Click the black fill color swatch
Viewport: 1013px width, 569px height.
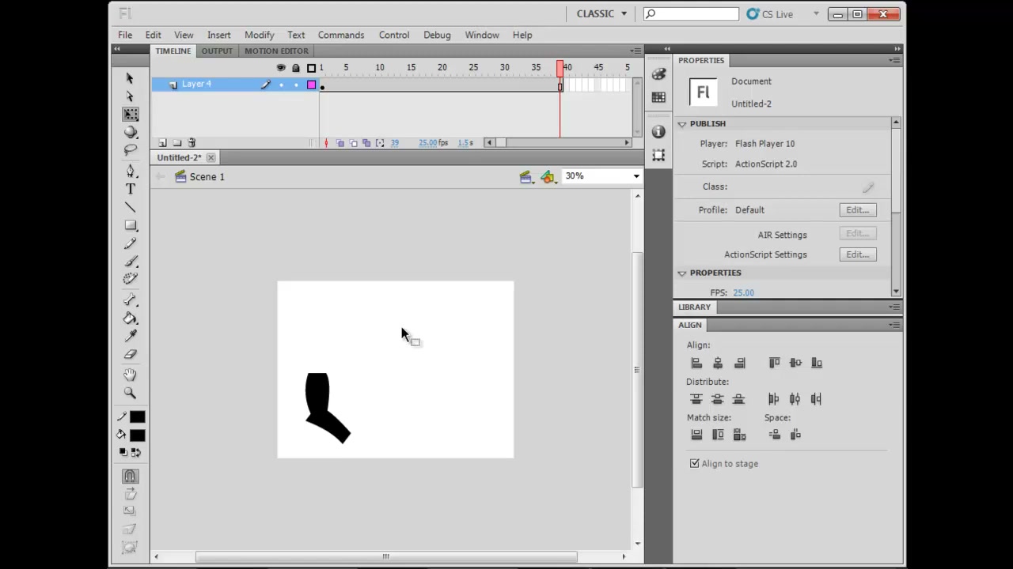click(138, 435)
